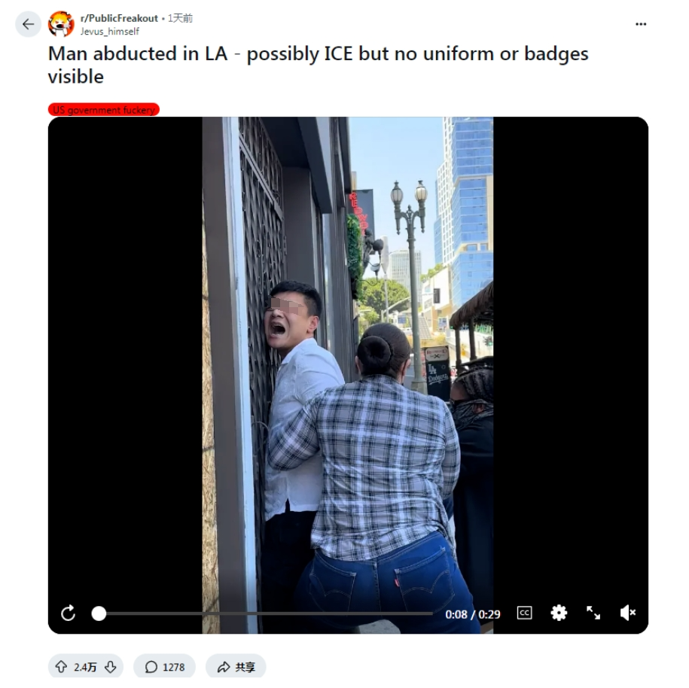This screenshot has height=688, width=689.
Task: Expand video to fullscreen
Action: pos(593,613)
